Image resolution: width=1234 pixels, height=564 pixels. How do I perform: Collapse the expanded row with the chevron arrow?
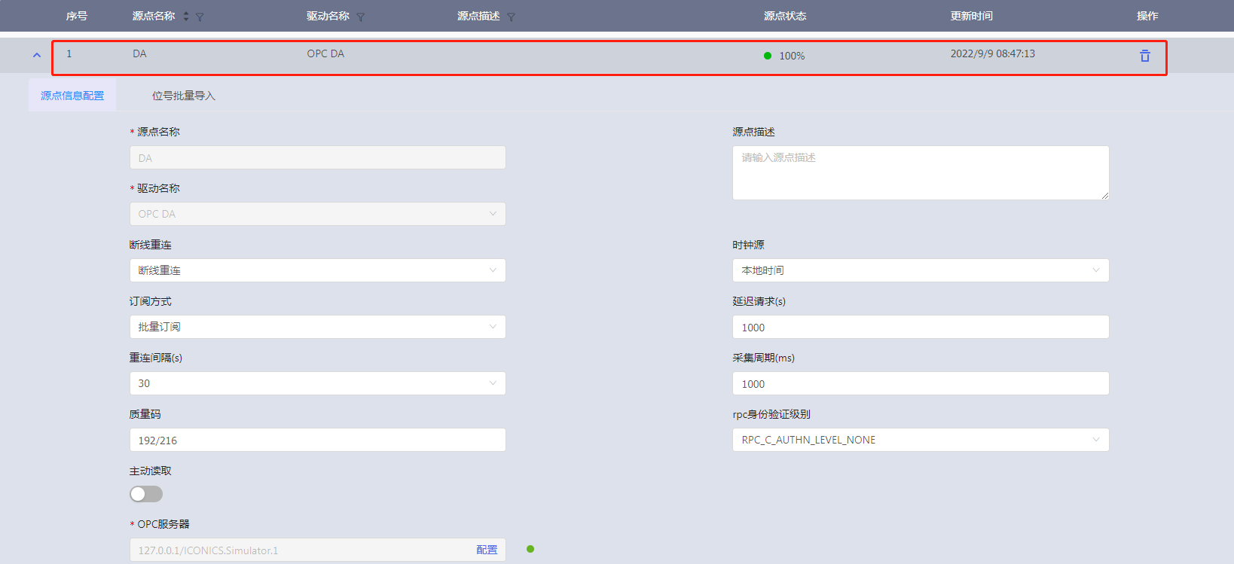(x=36, y=55)
